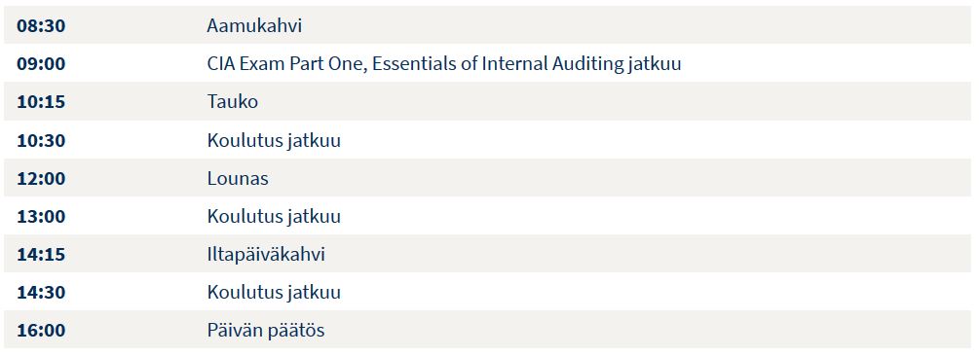Select the Iltapäiväkahvi schedule entry
This screenshot has height=356, width=979.
click(x=266, y=255)
